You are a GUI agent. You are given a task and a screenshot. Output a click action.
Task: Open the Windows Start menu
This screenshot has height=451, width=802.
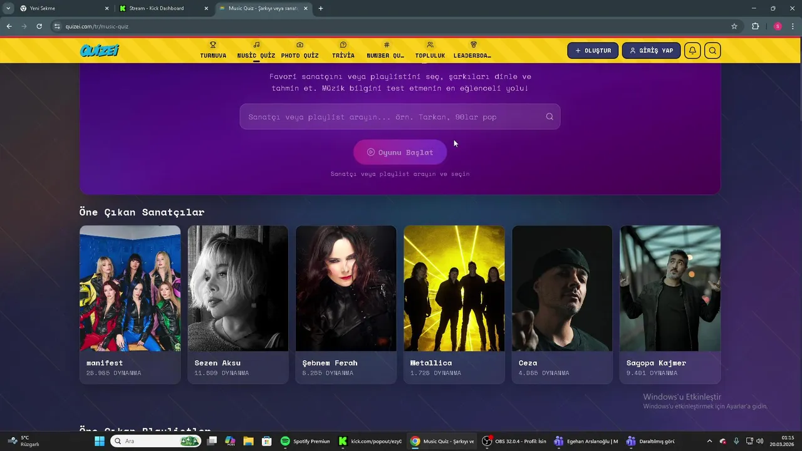tap(99, 441)
